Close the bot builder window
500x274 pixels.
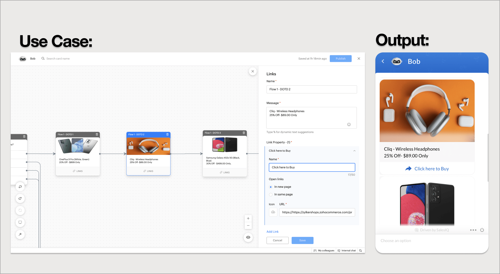(359, 59)
